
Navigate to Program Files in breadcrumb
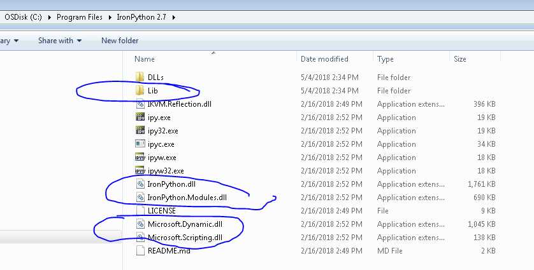coord(80,17)
